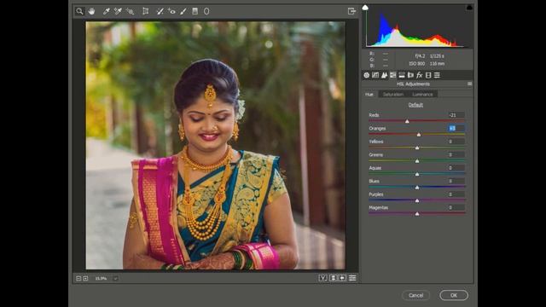Open the zoom level dropdown

(x=116, y=279)
